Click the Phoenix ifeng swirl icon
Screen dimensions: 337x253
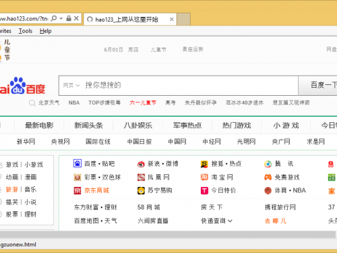coord(141,177)
